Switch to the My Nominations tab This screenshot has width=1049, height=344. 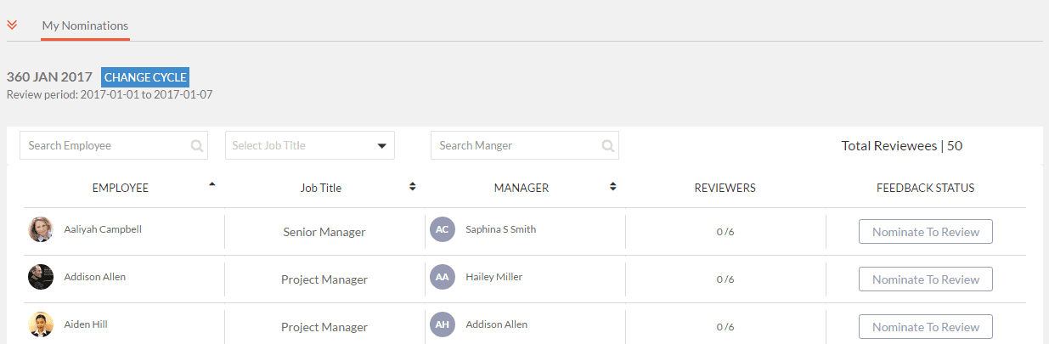[x=85, y=25]
